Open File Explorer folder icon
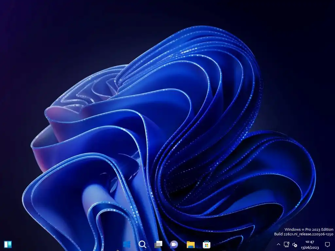Image resolution: width=335 pixels, height=251 pixels. (191, 244)
